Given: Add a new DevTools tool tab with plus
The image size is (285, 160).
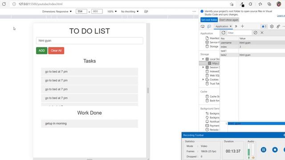Looking at the screenshot, I should pos(242,26).
